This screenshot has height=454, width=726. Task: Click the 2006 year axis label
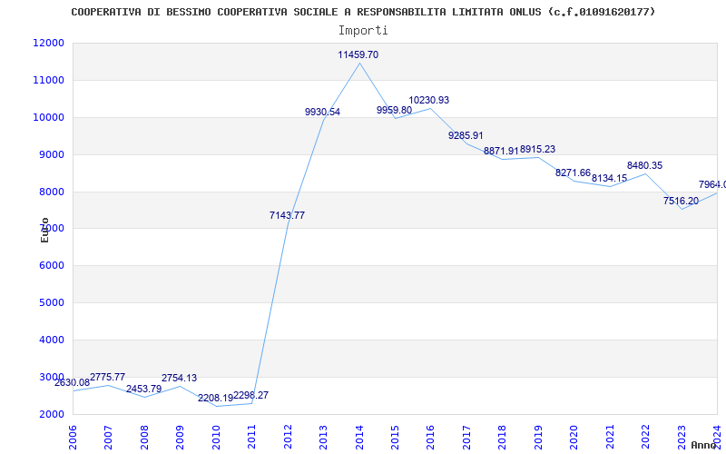click(x=73, y=437)
